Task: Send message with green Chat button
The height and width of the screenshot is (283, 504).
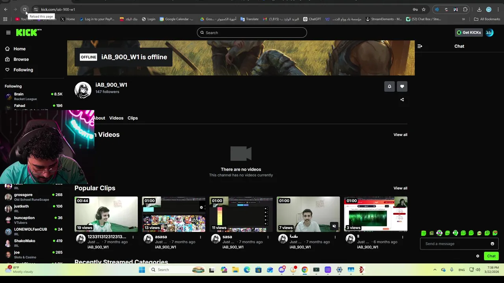Action: tap(491, 256)
